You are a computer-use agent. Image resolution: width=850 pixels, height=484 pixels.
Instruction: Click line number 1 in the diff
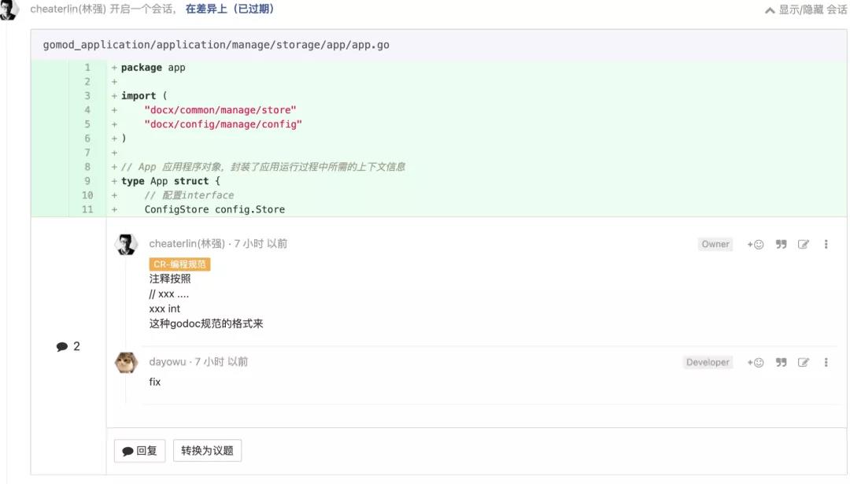87,68
